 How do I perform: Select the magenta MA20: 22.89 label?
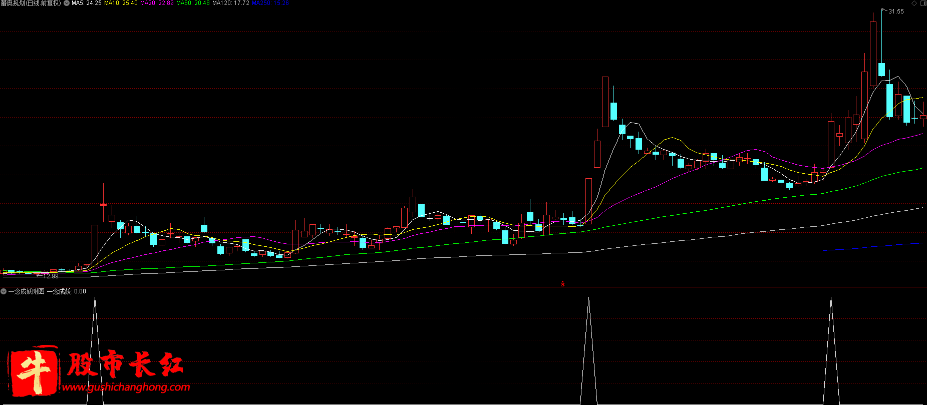pos(157,3)
